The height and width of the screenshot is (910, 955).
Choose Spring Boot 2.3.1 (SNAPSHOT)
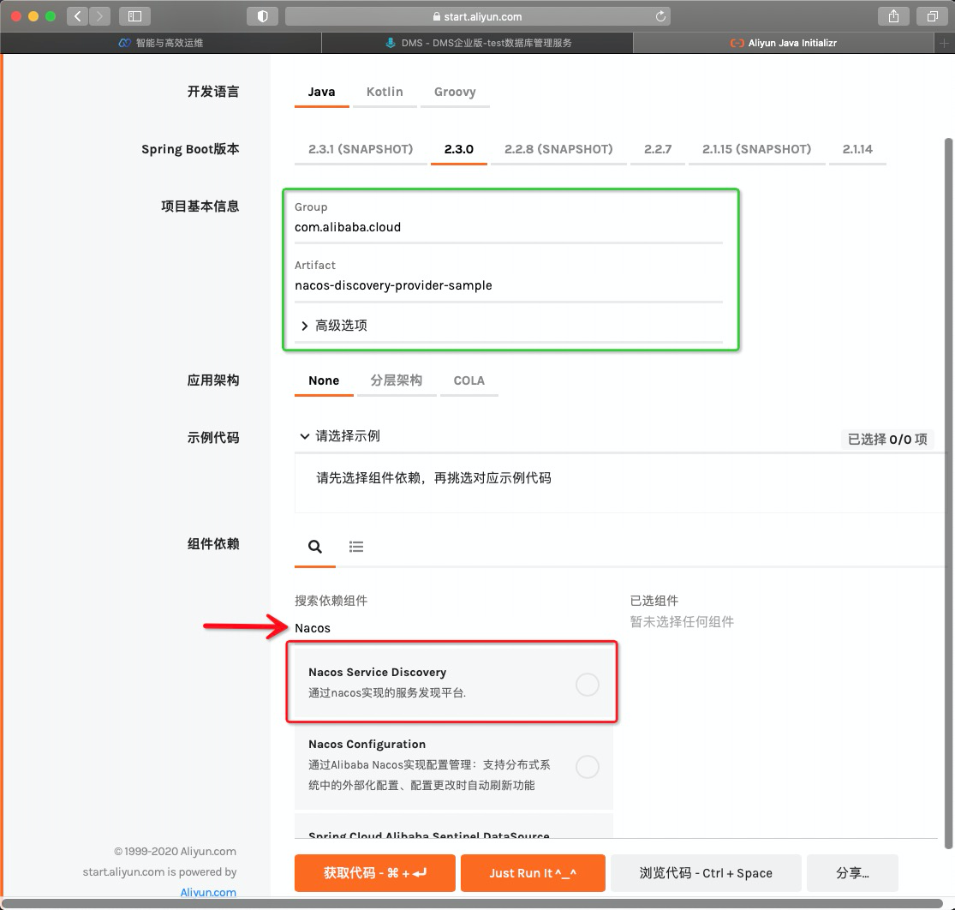[x=361, y=149]
